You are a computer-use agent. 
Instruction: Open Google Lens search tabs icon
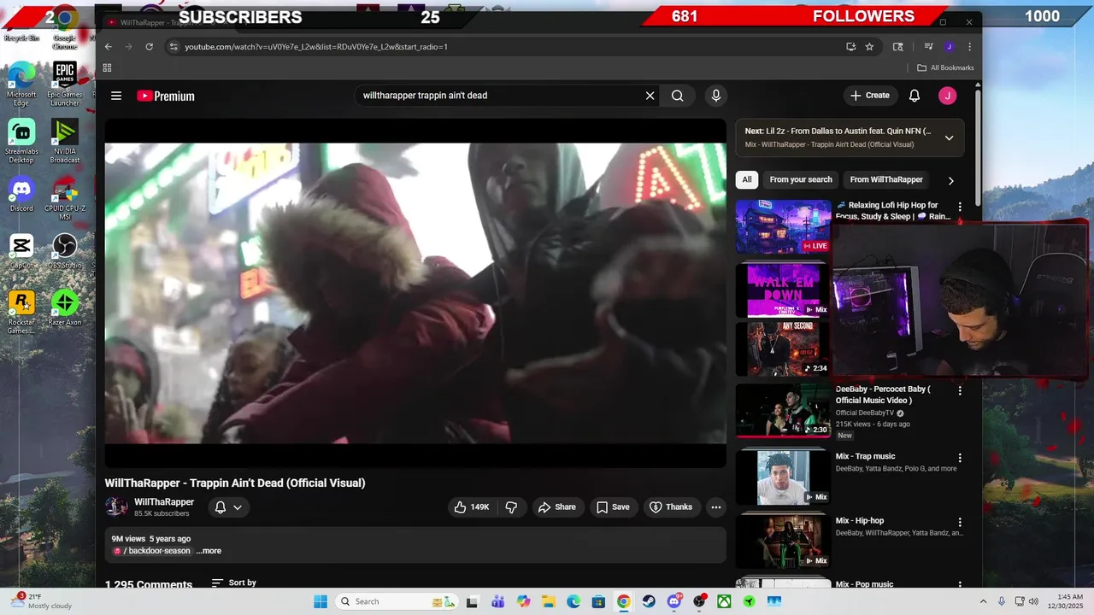(897, 47)
